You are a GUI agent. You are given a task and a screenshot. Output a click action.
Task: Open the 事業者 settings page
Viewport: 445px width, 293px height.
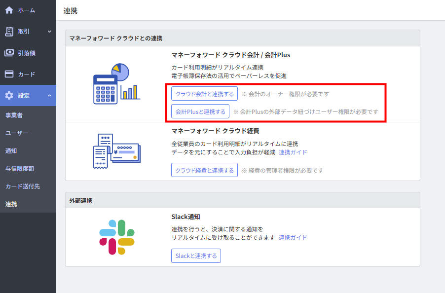point(28,115)
